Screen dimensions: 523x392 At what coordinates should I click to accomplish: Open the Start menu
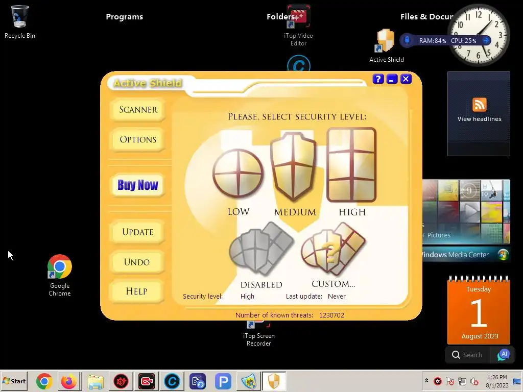14,381
